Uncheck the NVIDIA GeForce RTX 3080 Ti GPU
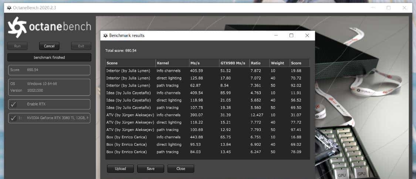The width and height of the screenshot is (416, 179). [x=14, y=118]
